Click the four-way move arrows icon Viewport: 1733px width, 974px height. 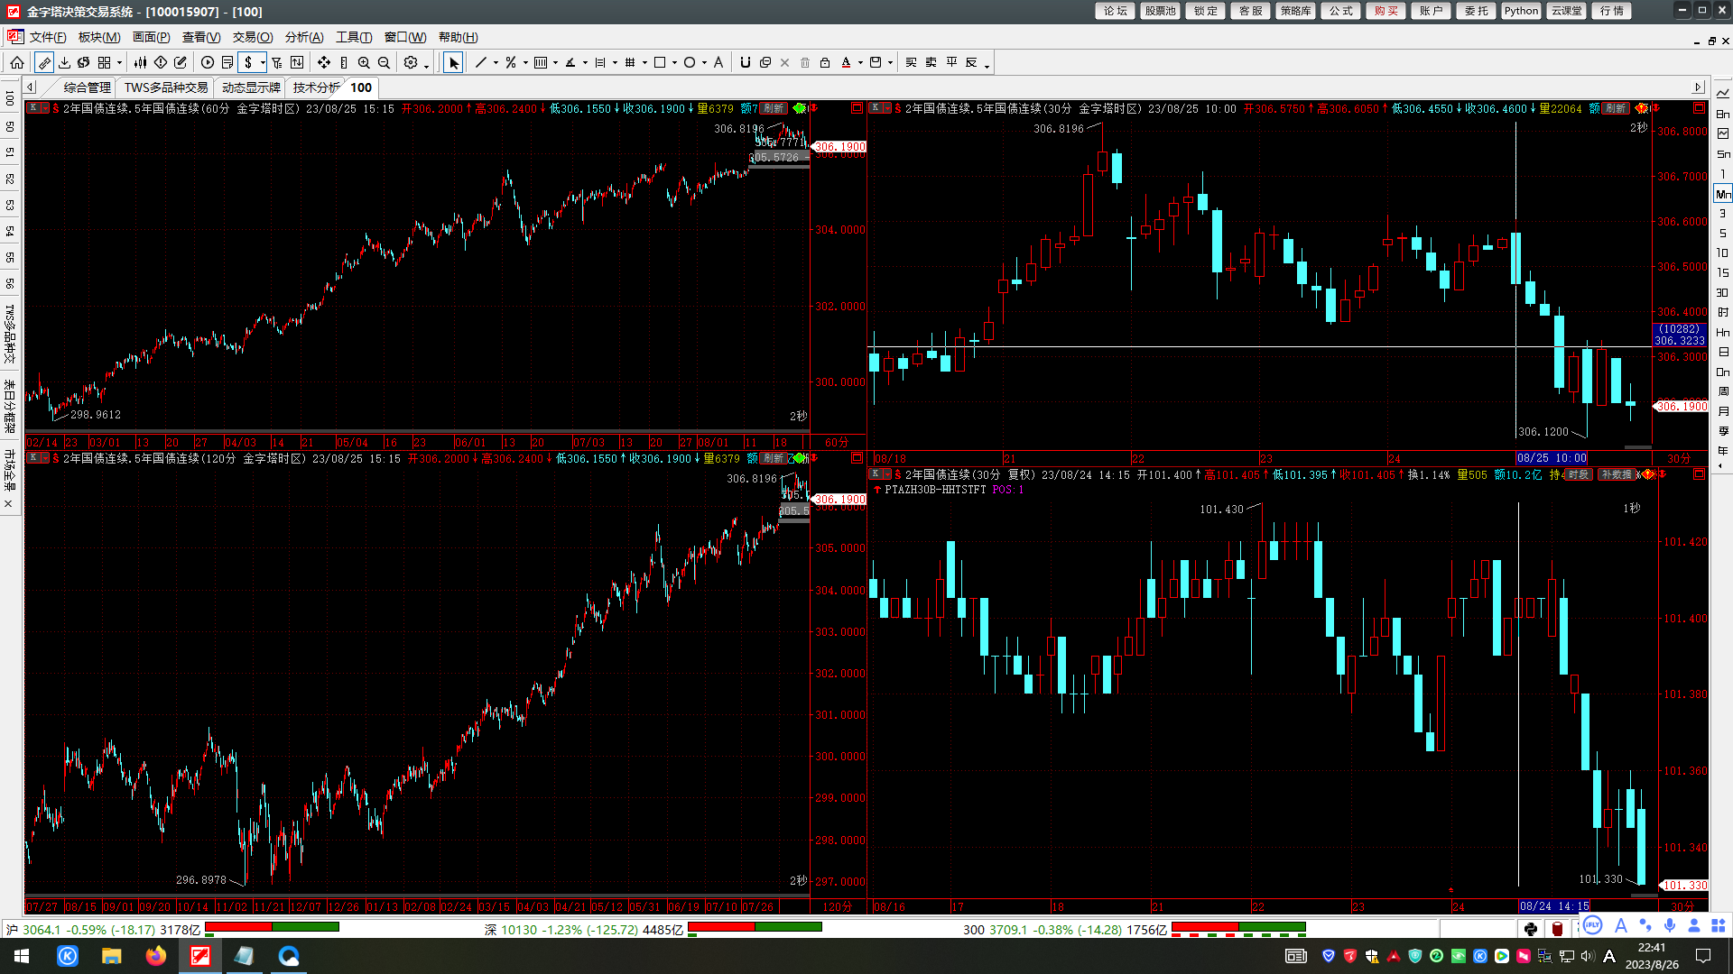click(x=324, y=62)
